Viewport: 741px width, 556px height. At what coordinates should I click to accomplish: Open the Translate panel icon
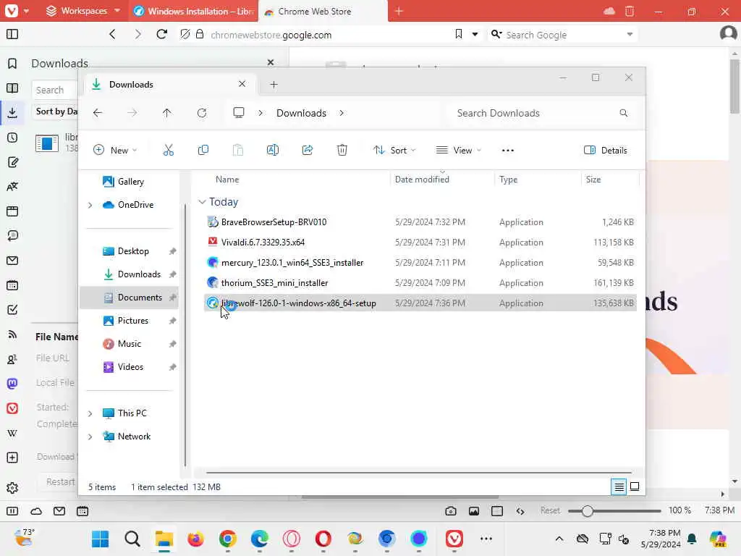[x=12, y=187]
